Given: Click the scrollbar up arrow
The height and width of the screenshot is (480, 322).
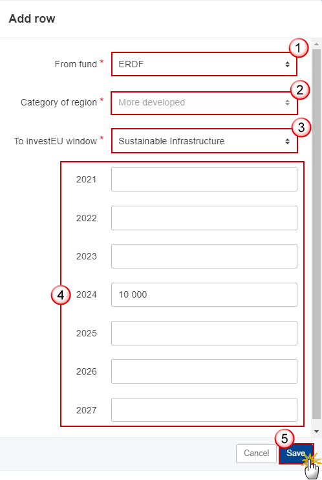Looking at the screenshot, I should pyautogui.click(x=316, y=44).
